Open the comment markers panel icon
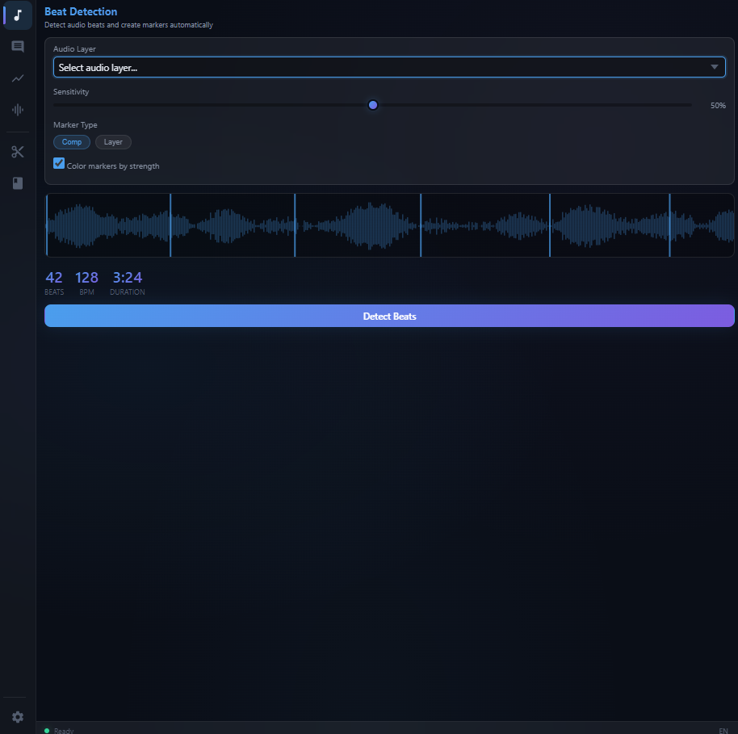Image resolution: width=738 pixels, height=734 pixels. pos(18,47)
